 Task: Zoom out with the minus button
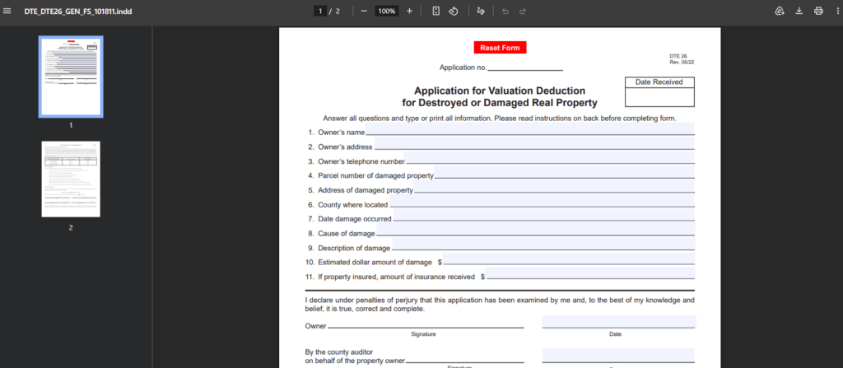(x=364, y=11)
